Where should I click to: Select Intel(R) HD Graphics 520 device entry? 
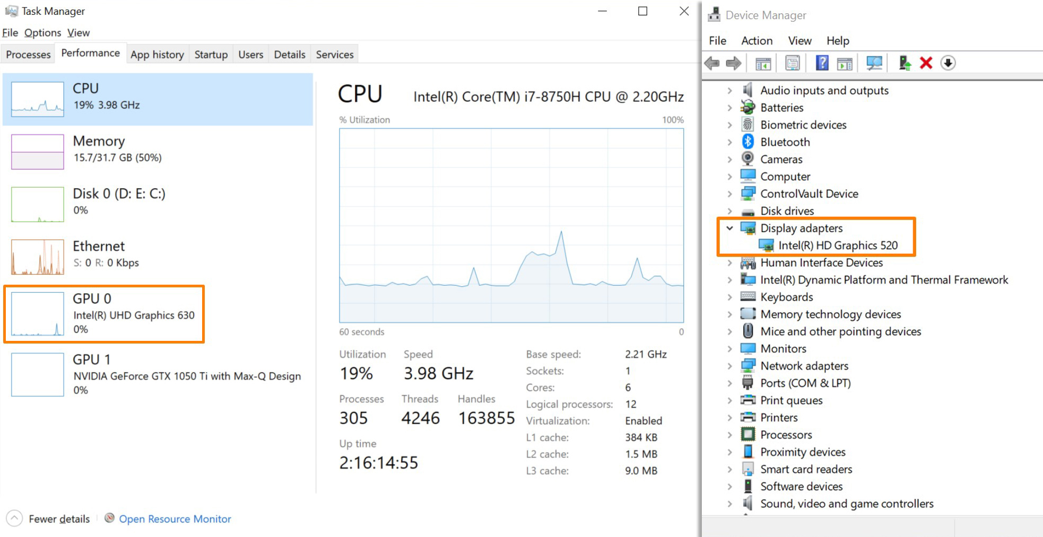point(838,245)
